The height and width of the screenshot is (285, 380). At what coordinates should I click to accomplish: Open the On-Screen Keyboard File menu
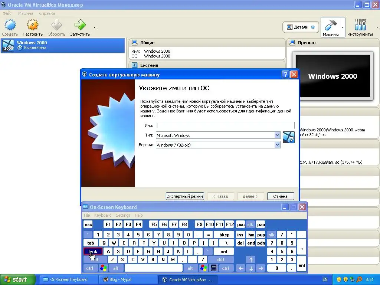[87, 215]
